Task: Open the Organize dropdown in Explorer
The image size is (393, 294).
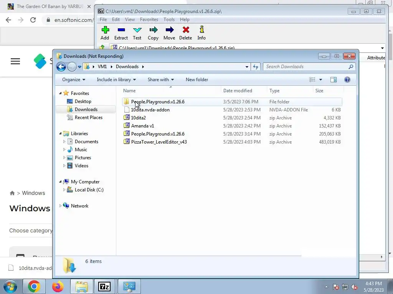Action: [74, 80]
